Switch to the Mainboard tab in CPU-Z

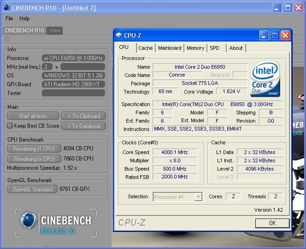click(x=170, y=48)
